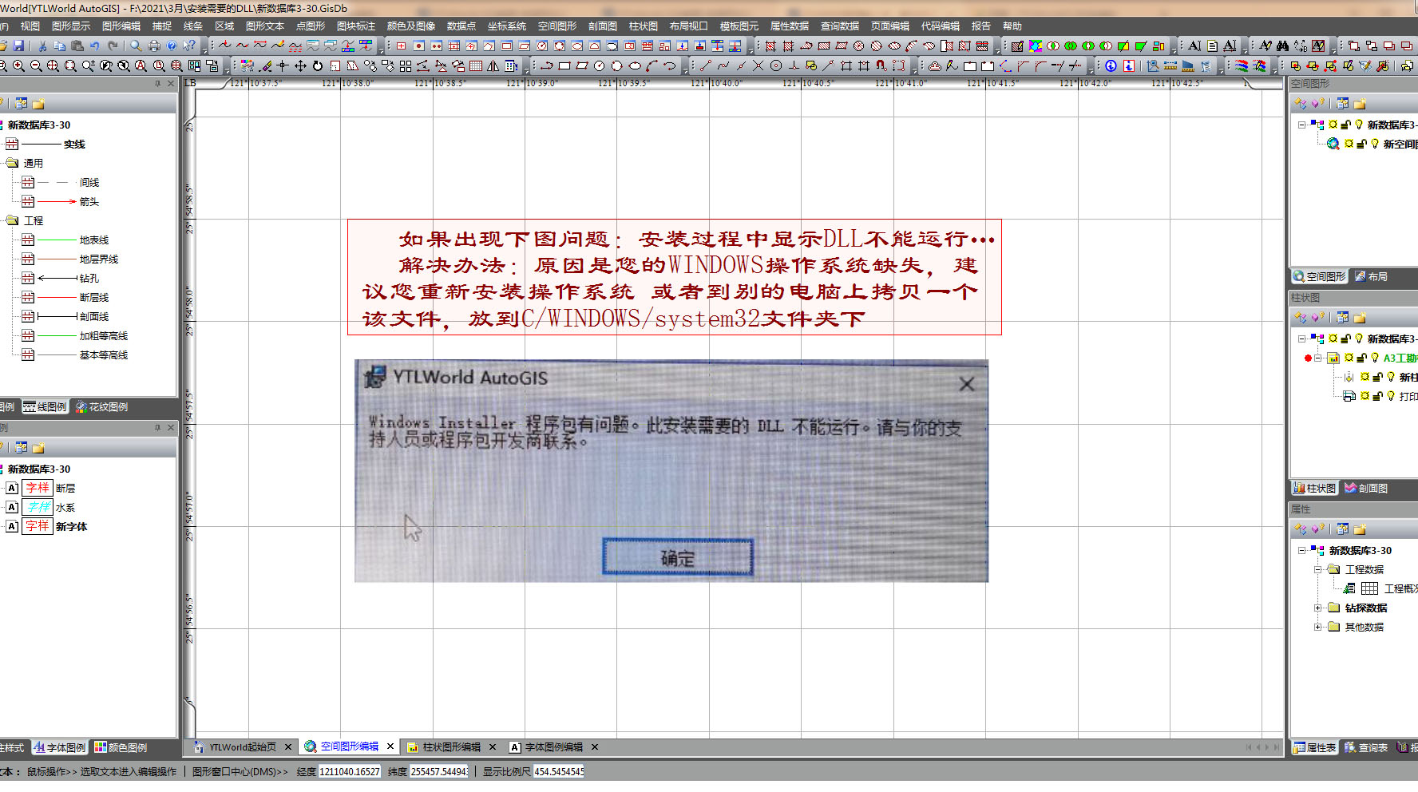1418x792 pixels.
Task: Switch to 布局 tab on right
Action: (x=1371, y=276)
